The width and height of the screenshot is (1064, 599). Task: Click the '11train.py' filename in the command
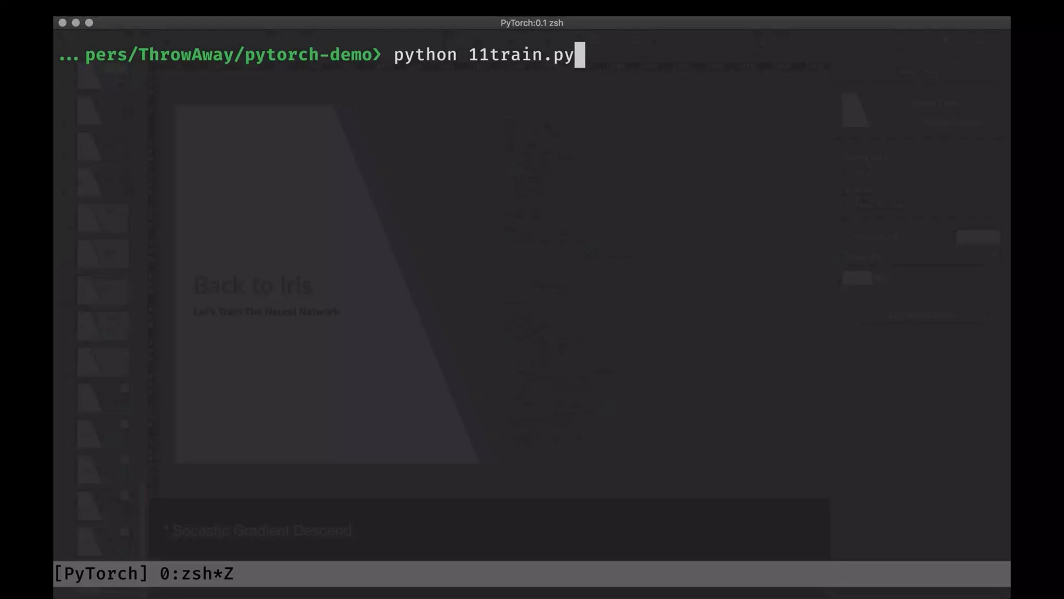coord(521,55)
